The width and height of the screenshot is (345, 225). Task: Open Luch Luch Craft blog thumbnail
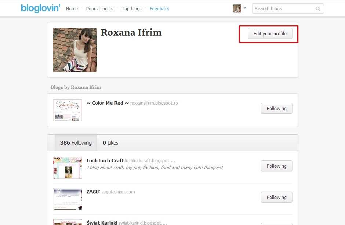[68, 168]
